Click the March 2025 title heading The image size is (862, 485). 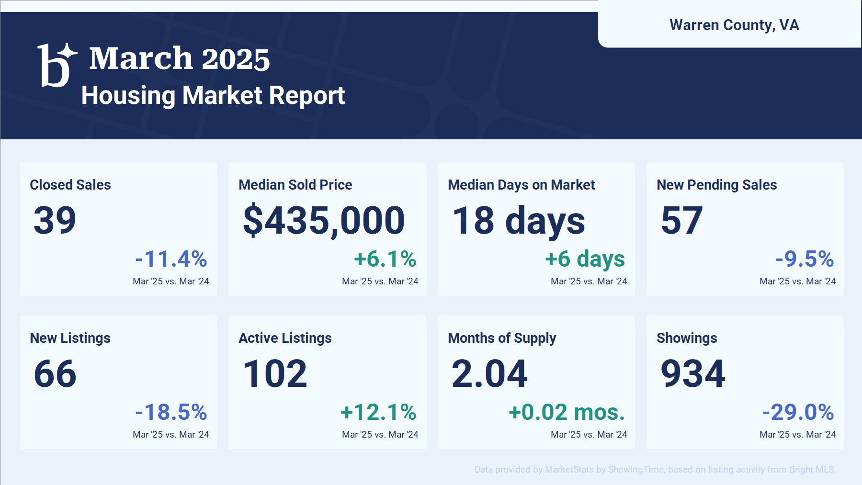[180, 59]
